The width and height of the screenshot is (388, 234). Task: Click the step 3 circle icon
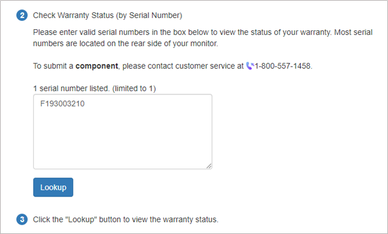[x=22, y=219]
